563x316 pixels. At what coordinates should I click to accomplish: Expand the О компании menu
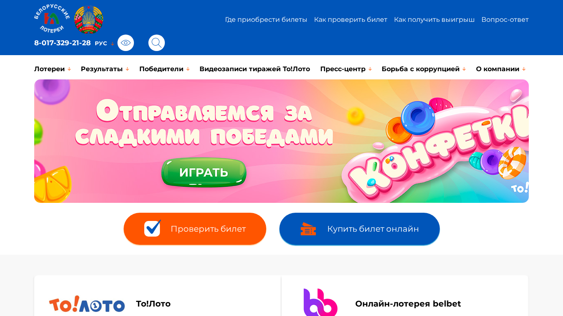501,69
